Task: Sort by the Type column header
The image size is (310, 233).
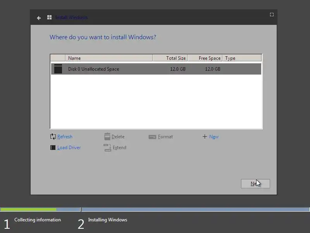Action: pyautogui.click(x=242, y=58)
